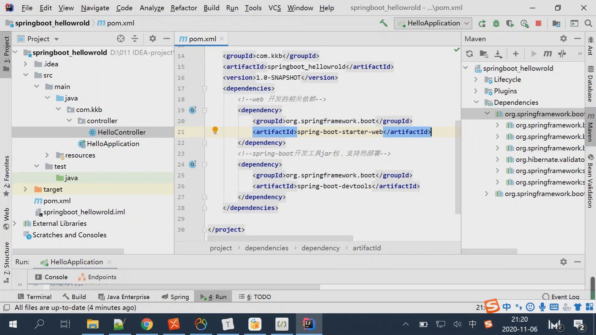596x335 pixels.
Task: Switch to the Endpoints tab
Action: pyautogui.click(x=97, y=277)
